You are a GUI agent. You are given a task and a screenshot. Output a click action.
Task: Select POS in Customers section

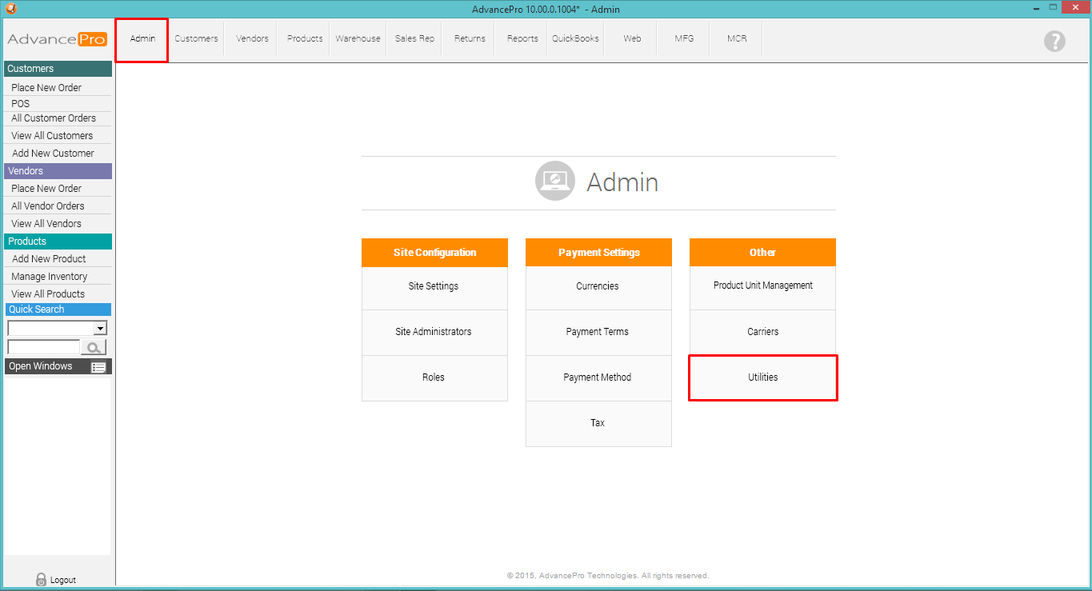(x=21, y=104)
